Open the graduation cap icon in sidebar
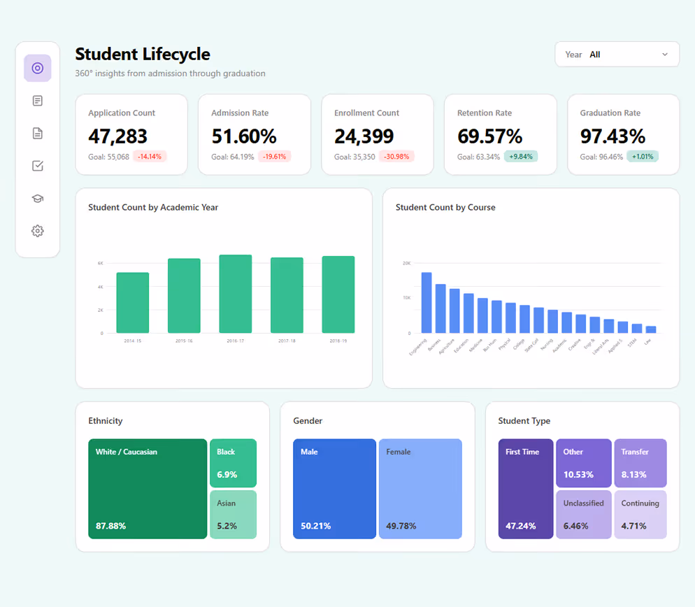The width and height of the screenshot is (695, 607). pyautogui.click(x=38, y=198)
